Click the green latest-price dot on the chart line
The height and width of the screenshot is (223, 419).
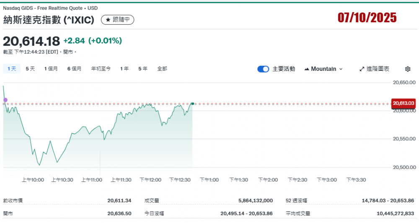click(x=192, y=104)
